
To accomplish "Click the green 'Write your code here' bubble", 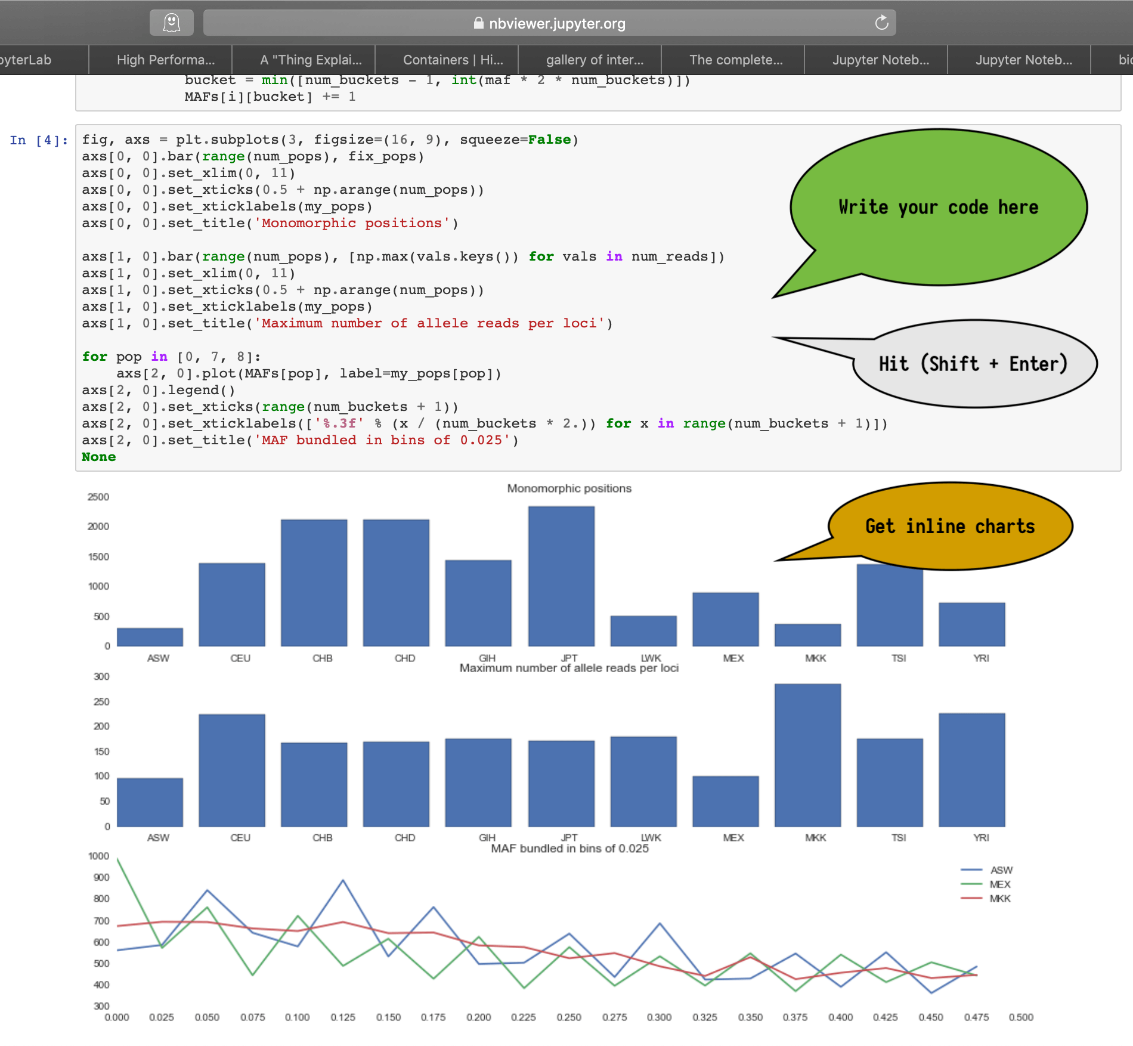I will 938,207.
